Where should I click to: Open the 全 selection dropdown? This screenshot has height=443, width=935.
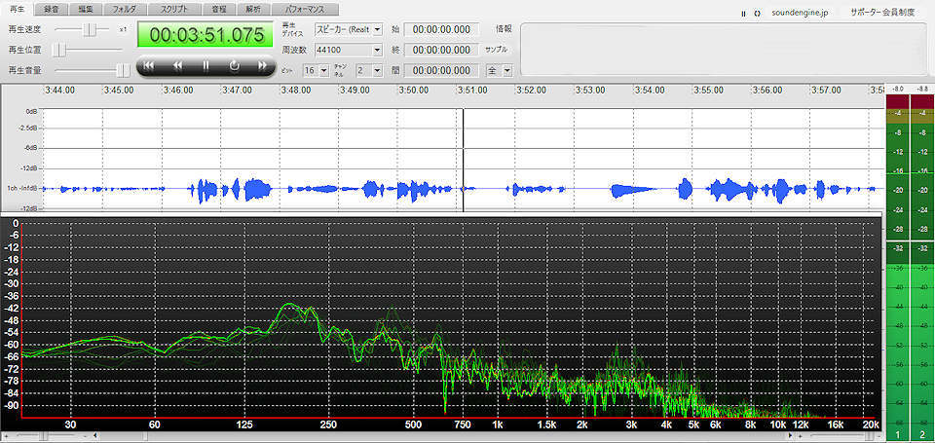coord(499,70)
